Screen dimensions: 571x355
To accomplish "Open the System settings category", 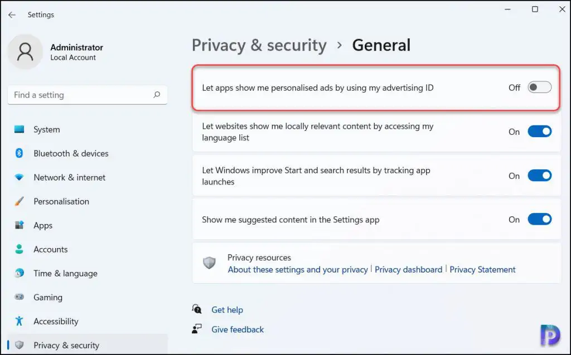I will 88,129.
